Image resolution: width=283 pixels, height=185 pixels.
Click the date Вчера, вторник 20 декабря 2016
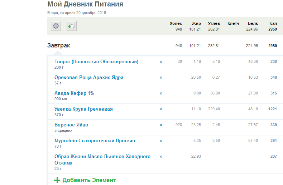point(77,13)
